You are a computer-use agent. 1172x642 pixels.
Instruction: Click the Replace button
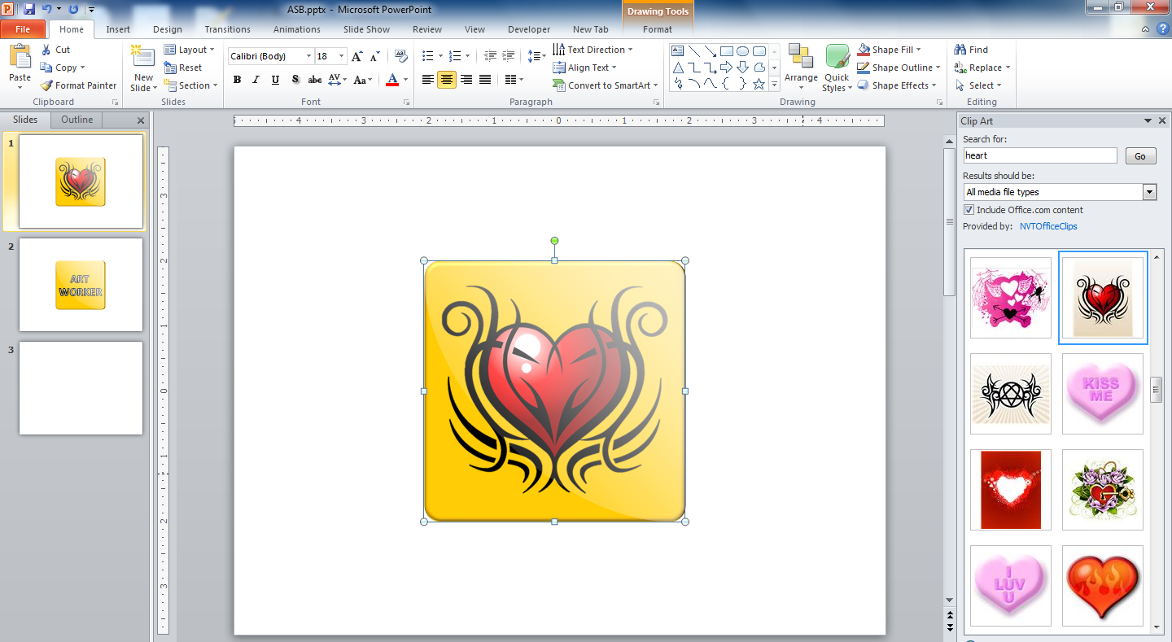point(982,68)
